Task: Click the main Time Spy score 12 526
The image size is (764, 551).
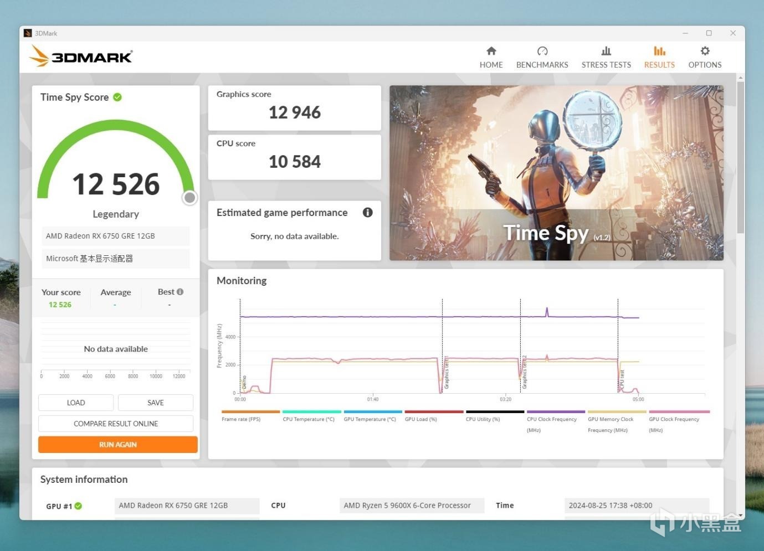Action: 116,184
